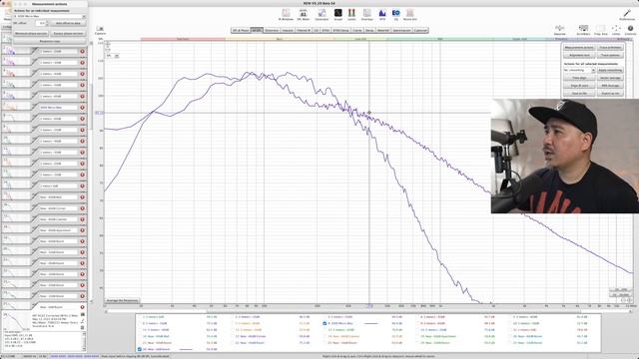The height and width of the screenshot is (359, 639).
Task: Switch to the Waterfall tab
Action: [x=383, y=31]
